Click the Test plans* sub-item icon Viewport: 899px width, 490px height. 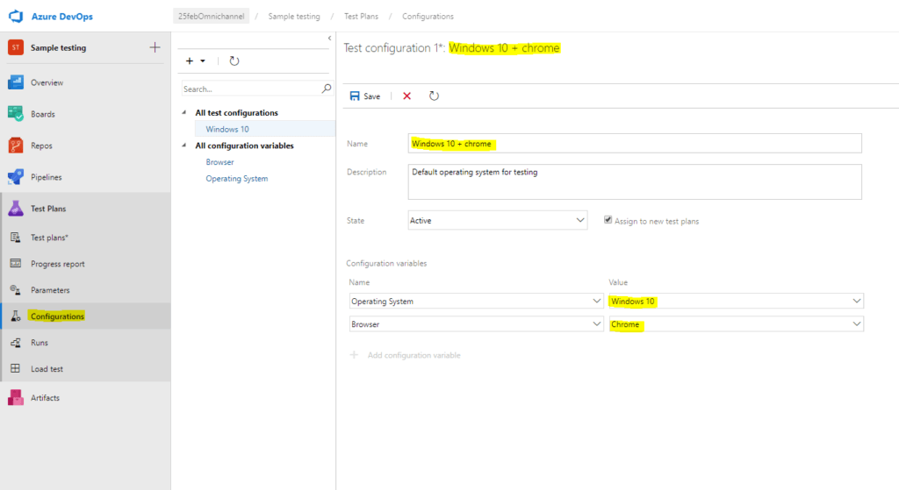[16, 237]
